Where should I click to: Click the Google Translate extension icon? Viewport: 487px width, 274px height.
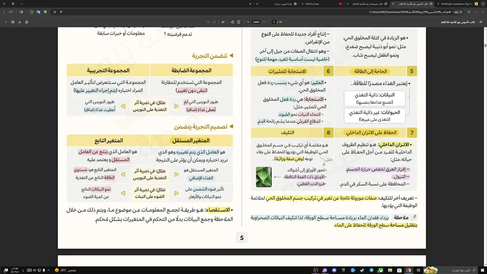38,12
